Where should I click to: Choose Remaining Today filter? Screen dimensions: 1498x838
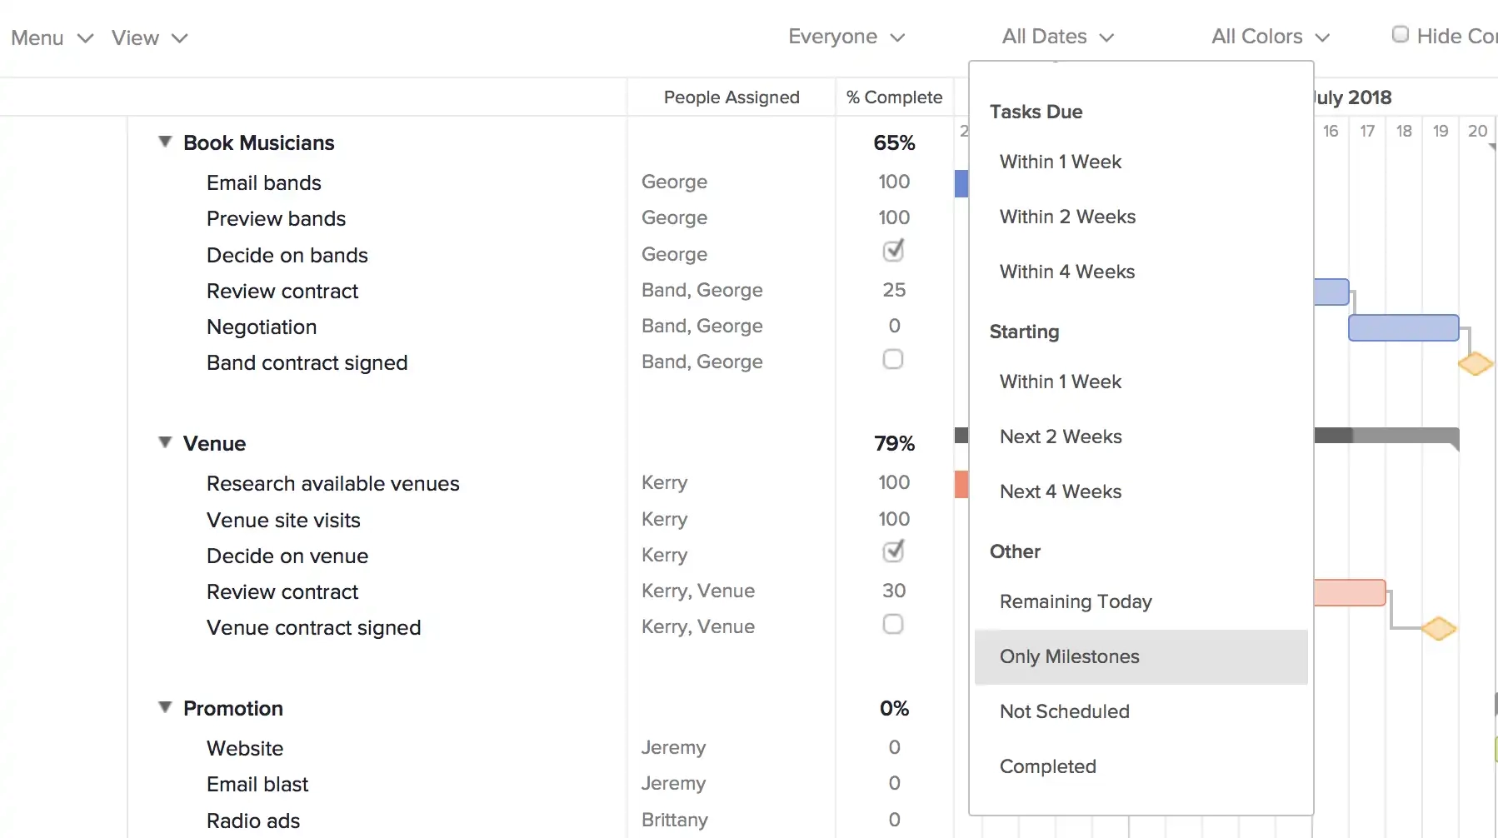pyautogui.click(x=1076, y=601)
